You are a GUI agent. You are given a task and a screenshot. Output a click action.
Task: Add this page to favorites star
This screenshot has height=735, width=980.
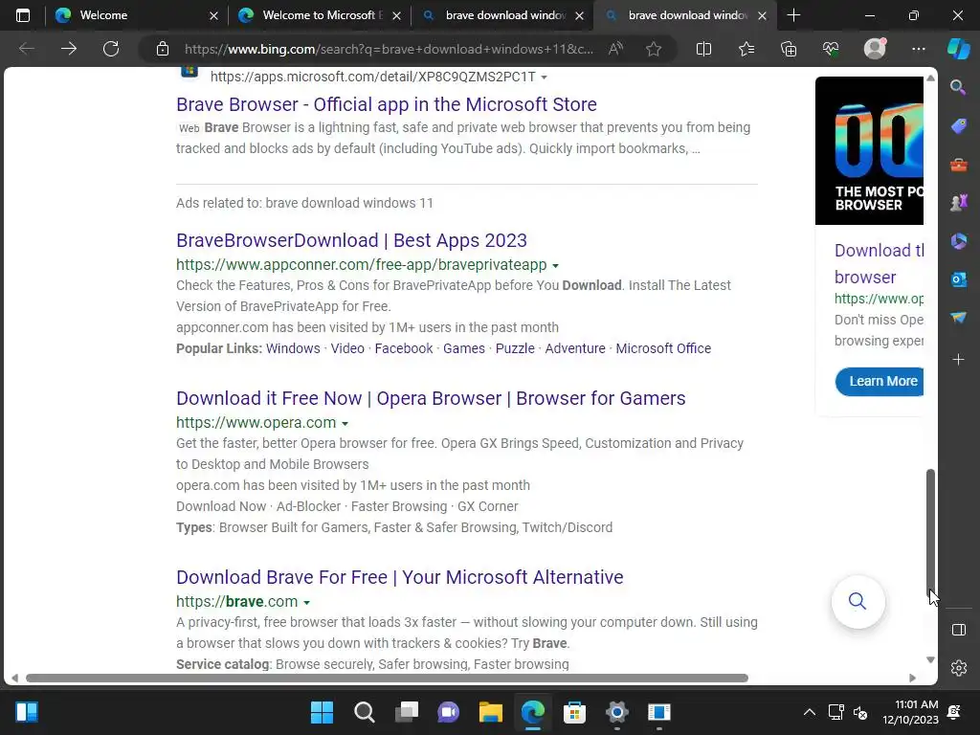pos(654,48)
